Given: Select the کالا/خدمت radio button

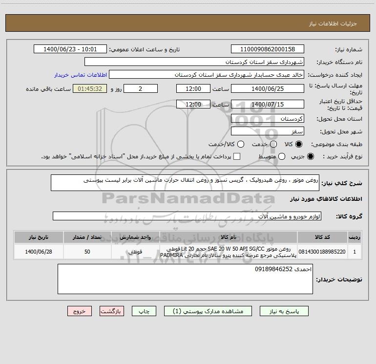Looking at the screenshot, I should point(241,144).
